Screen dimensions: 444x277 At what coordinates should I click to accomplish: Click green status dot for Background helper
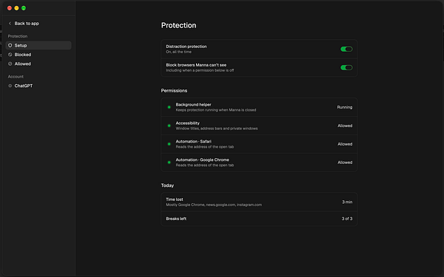(x=169, y=107)
